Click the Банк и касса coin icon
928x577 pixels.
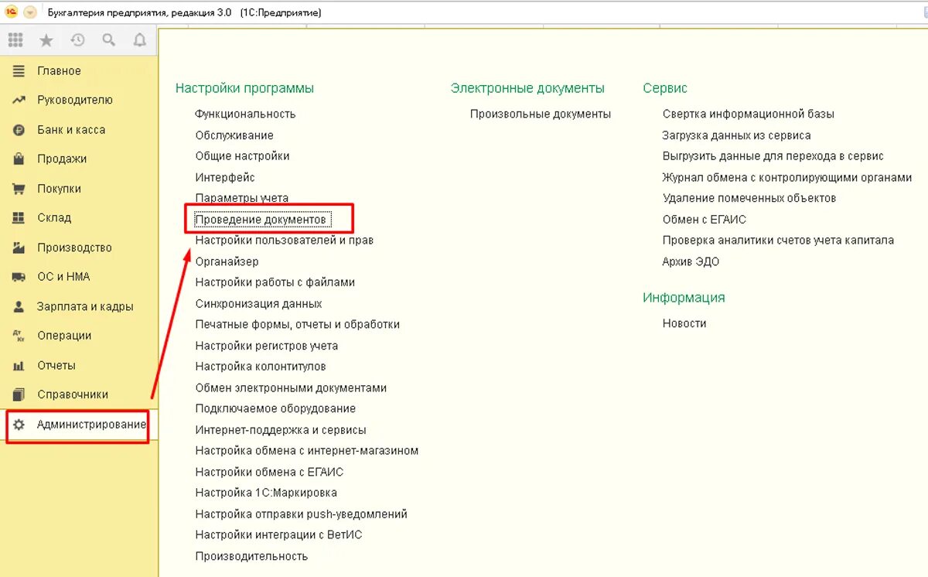click(19, 130)
